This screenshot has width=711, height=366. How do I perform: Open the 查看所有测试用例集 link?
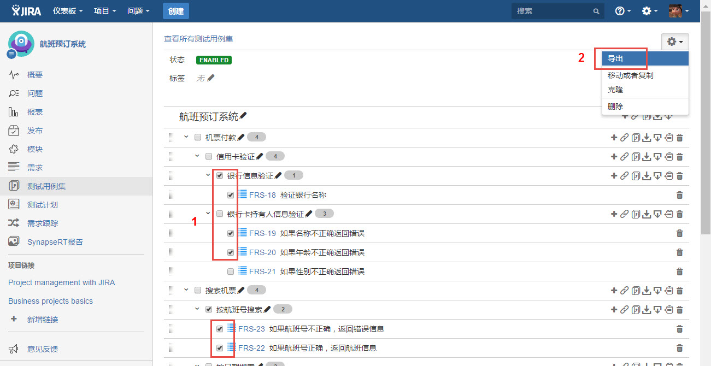[198, 39]
